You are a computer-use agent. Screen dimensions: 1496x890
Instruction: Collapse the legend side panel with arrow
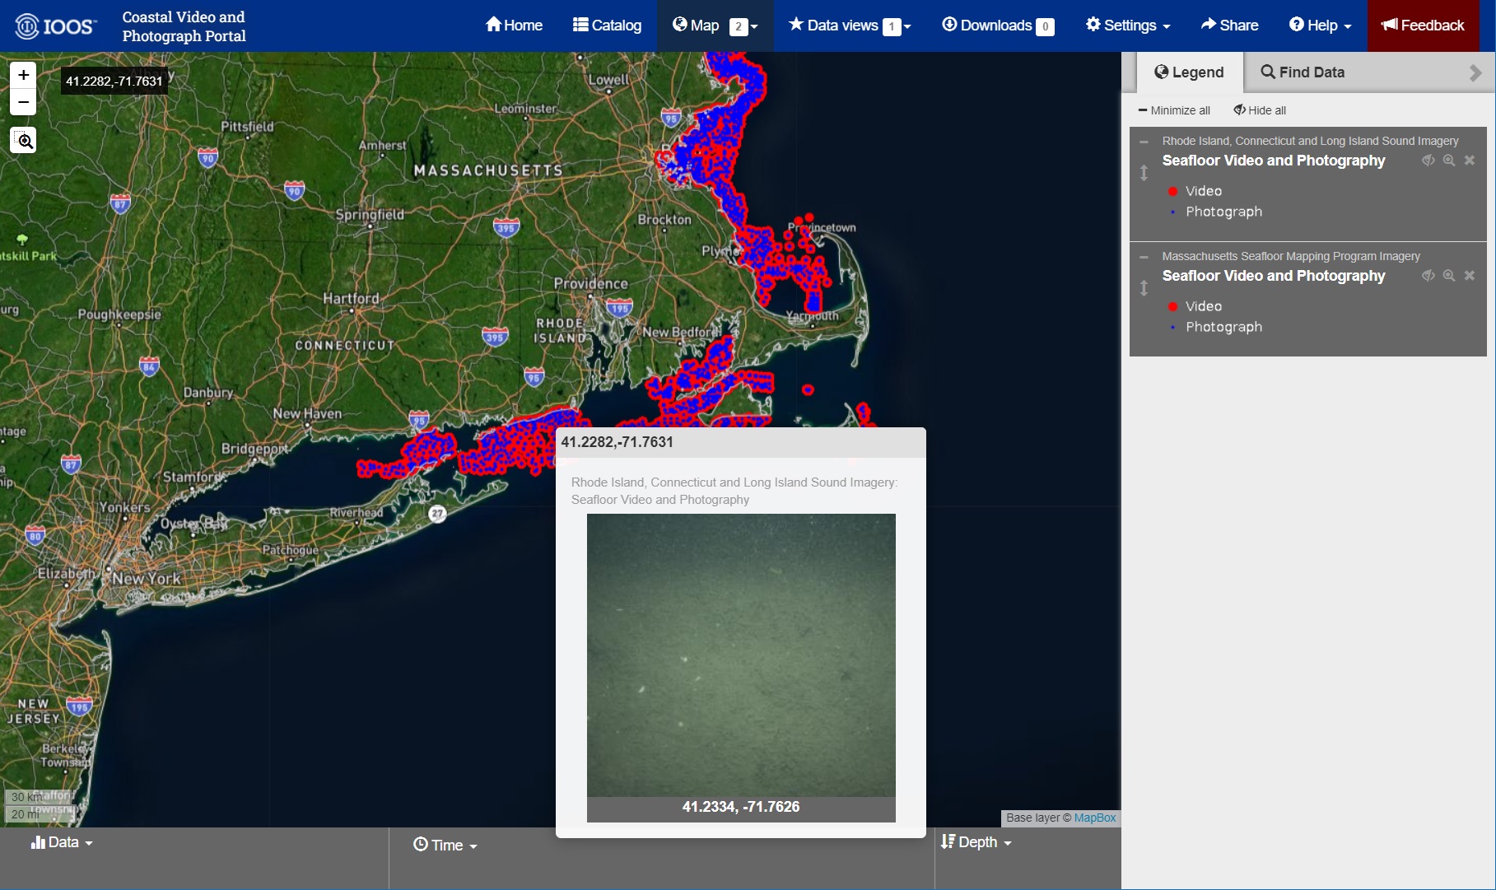[x=1475, y=73]
